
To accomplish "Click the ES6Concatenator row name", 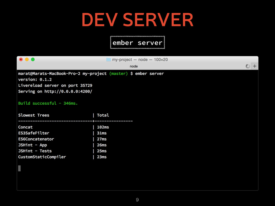I will [x=36, y=139].
